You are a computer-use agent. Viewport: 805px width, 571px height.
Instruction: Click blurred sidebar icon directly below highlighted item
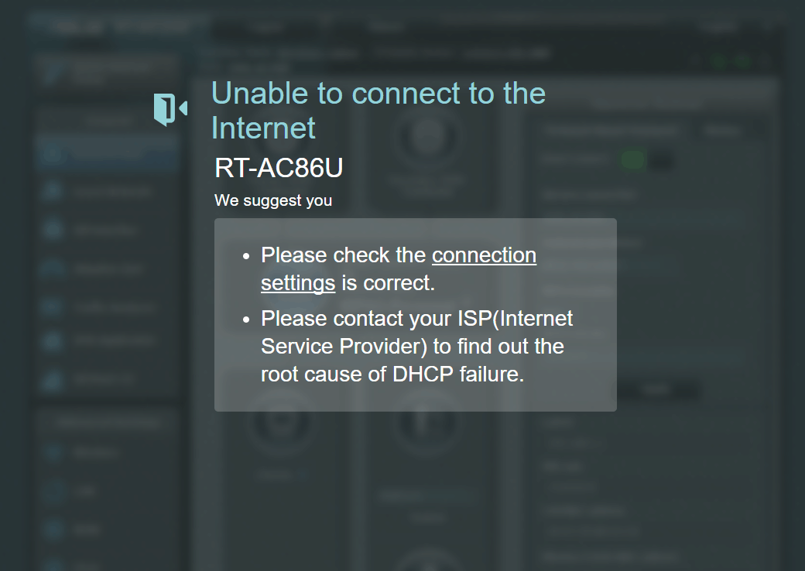(52, 191)
